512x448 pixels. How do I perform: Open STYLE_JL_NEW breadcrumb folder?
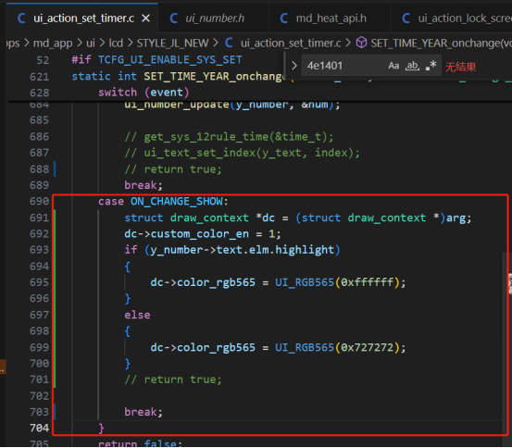172,44
